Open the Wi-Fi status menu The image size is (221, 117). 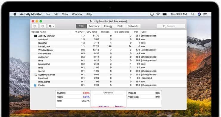[158, 14]
